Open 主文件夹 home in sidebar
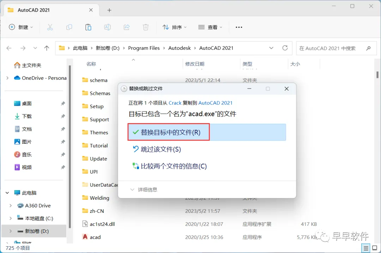Screen dimensions: 381x253 (x=27, y=65)
